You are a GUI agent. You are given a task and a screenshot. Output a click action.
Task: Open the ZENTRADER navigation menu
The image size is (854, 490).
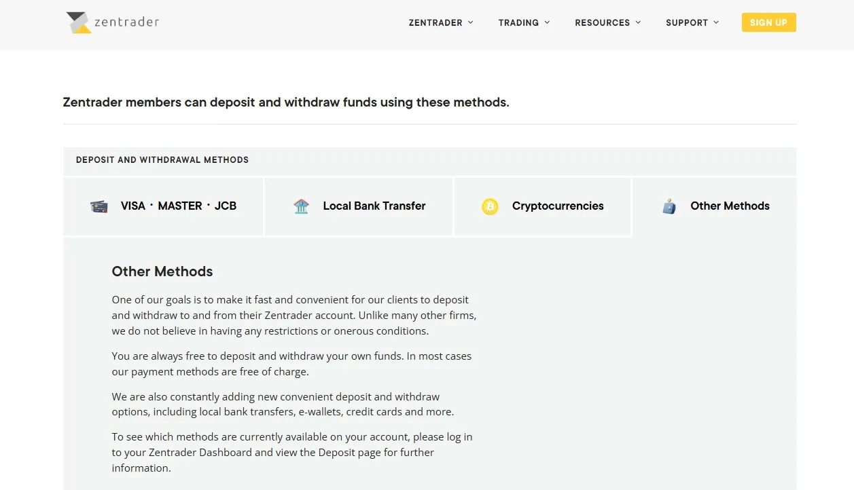(441, 22)
